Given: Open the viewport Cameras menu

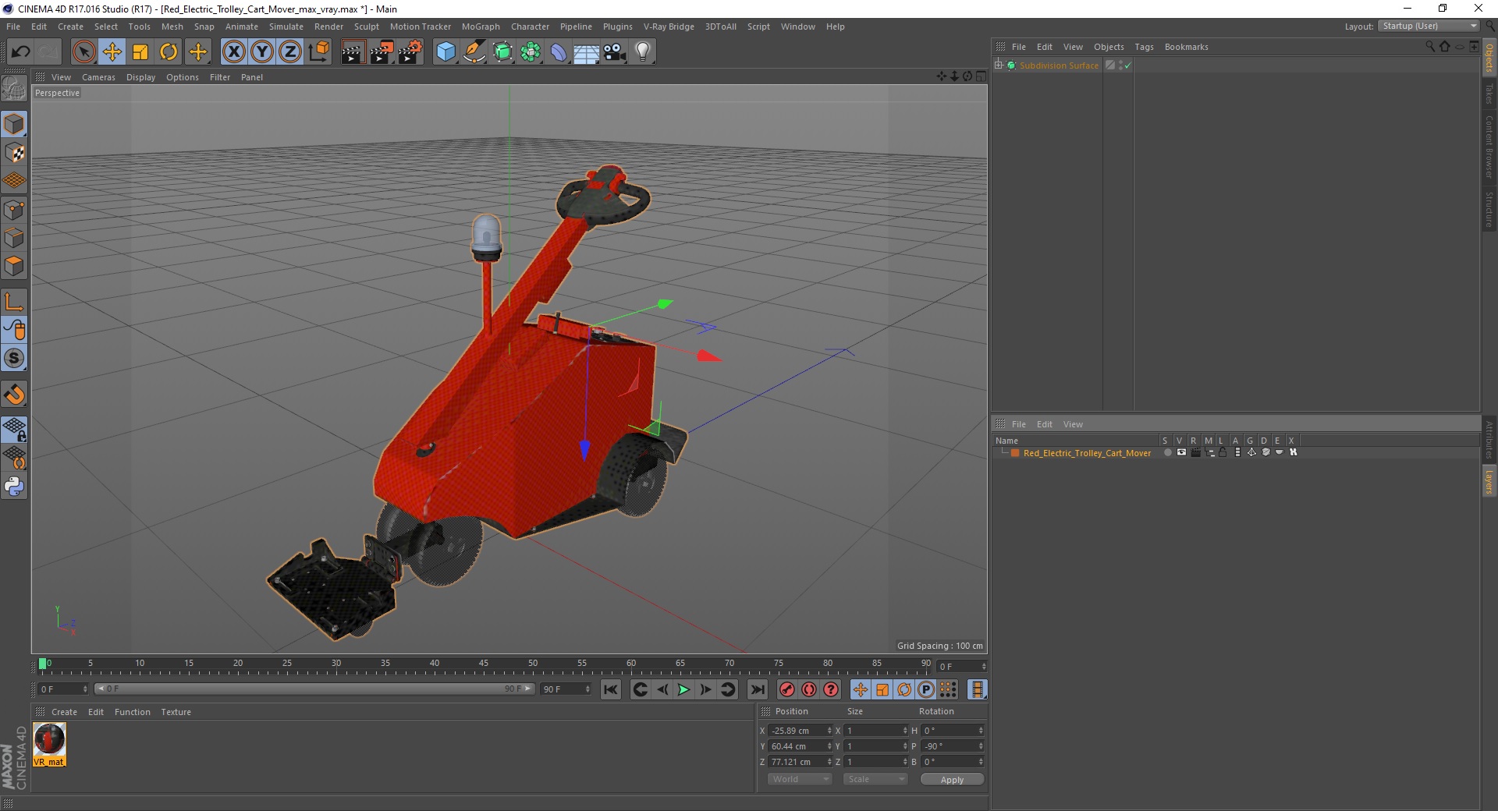Looking at the screenshot, I should coord(98,77).
